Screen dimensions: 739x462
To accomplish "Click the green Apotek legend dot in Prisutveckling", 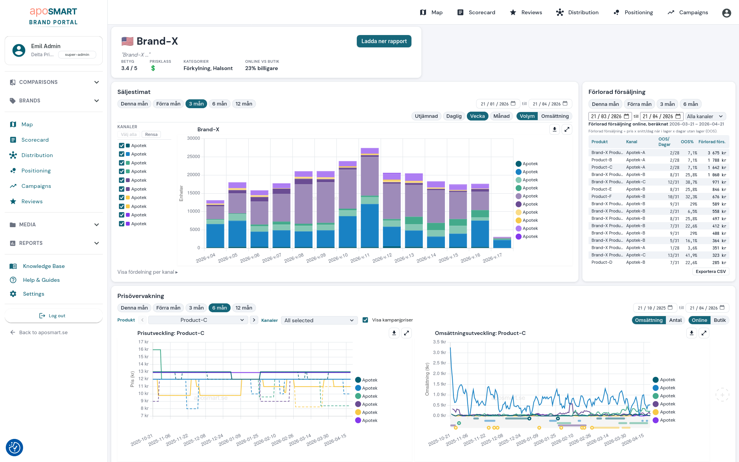I will click(358, 396).
